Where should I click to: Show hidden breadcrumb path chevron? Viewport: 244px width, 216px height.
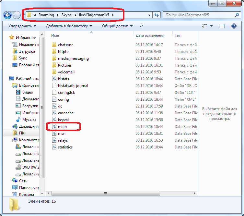tap(35, 15)
